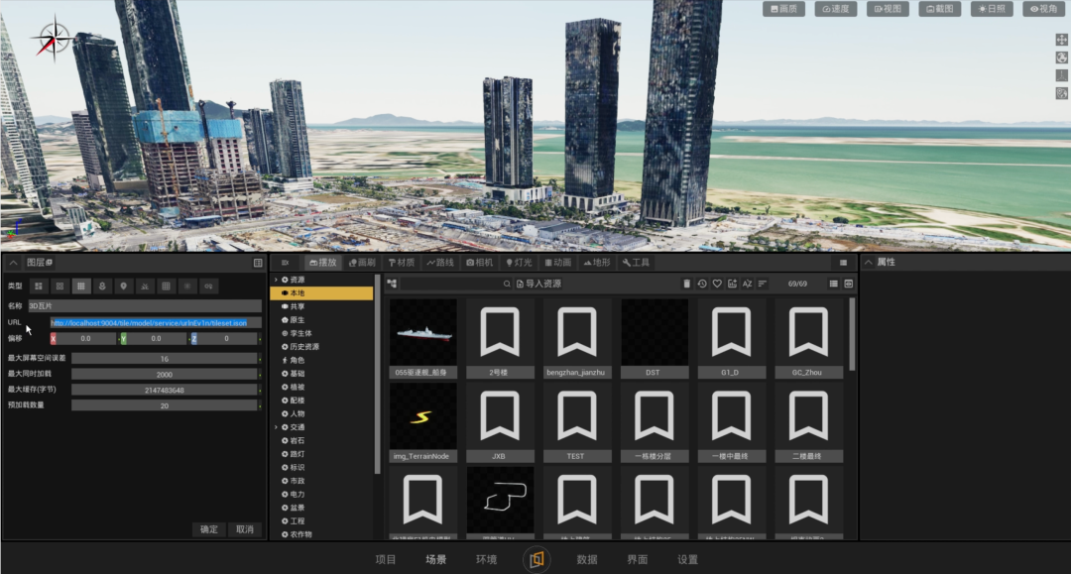1071x574 pixels.
Task: Open the 数据 bottom menu
Action: [587, 560]
